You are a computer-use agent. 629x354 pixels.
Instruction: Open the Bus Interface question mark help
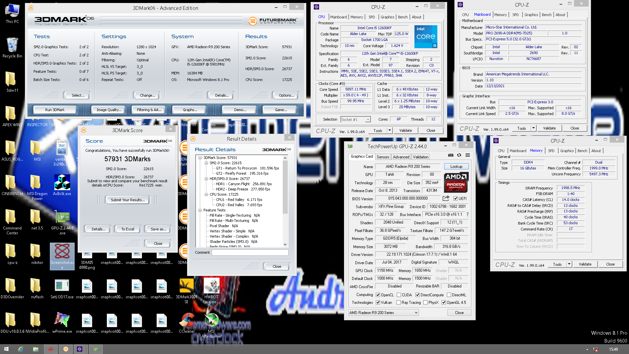click(x=467, y=214)
